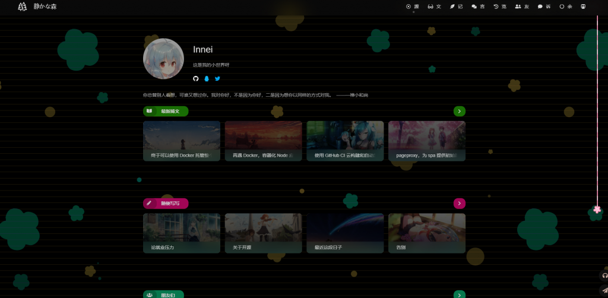This screenshot has width=608, height=298.
Task: Expand 随便写写 with the pink arrow button
Action: click(x=460, y=204)
